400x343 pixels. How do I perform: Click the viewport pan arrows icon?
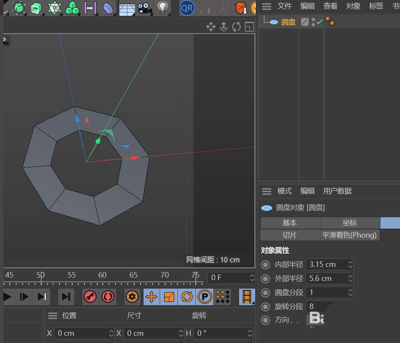[211, 27]
